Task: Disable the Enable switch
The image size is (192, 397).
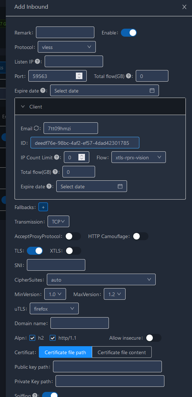Action: coord(129,33)
